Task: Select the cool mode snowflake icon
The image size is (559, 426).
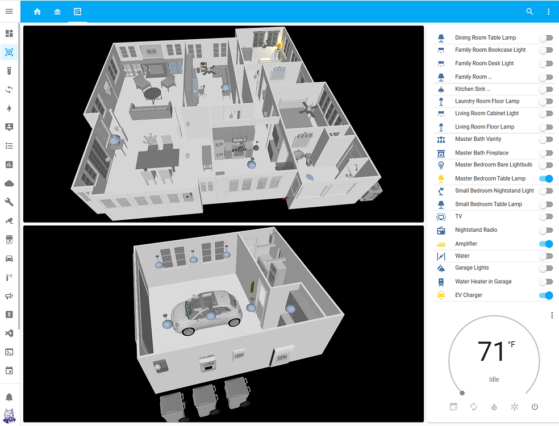Action: point(514,407)
